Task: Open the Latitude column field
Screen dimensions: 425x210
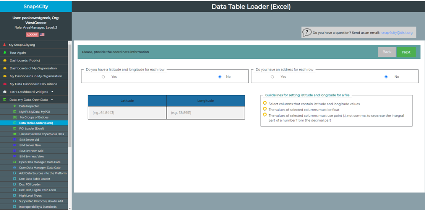Action: point(127,113)
